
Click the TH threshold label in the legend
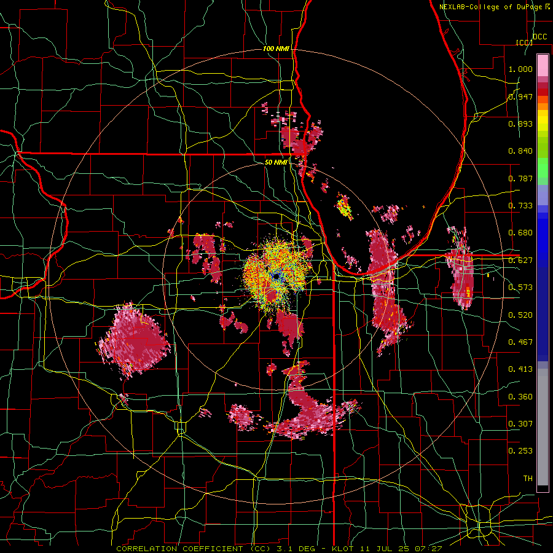(x=528, y=479)
